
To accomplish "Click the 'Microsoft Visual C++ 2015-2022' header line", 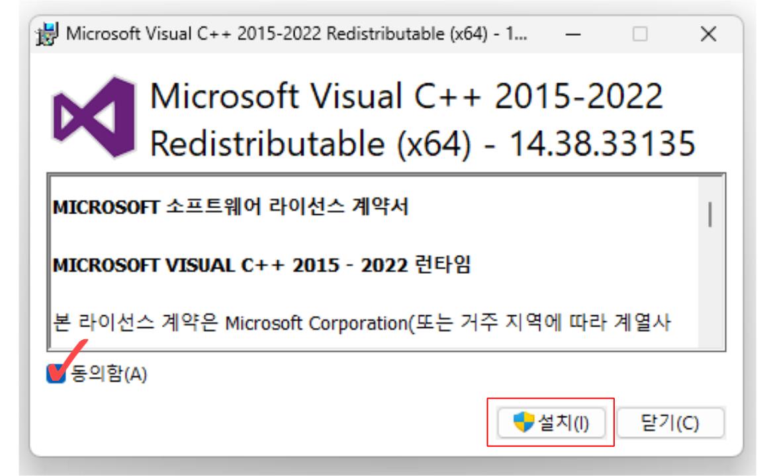I will (406, 96).
